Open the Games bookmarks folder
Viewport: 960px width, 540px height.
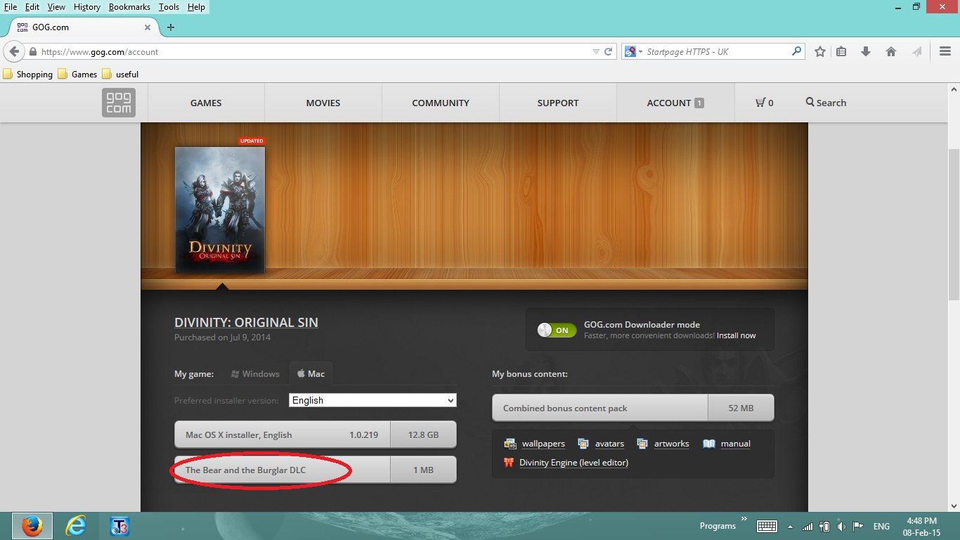pos(77,74)
